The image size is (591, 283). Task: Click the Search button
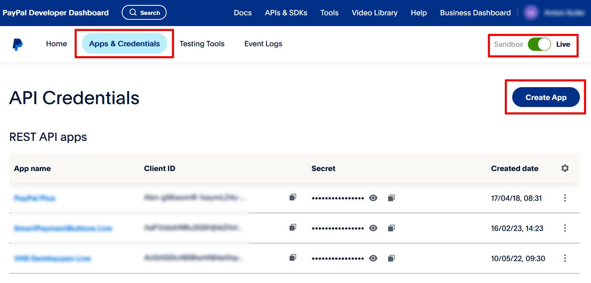[144, 13]
